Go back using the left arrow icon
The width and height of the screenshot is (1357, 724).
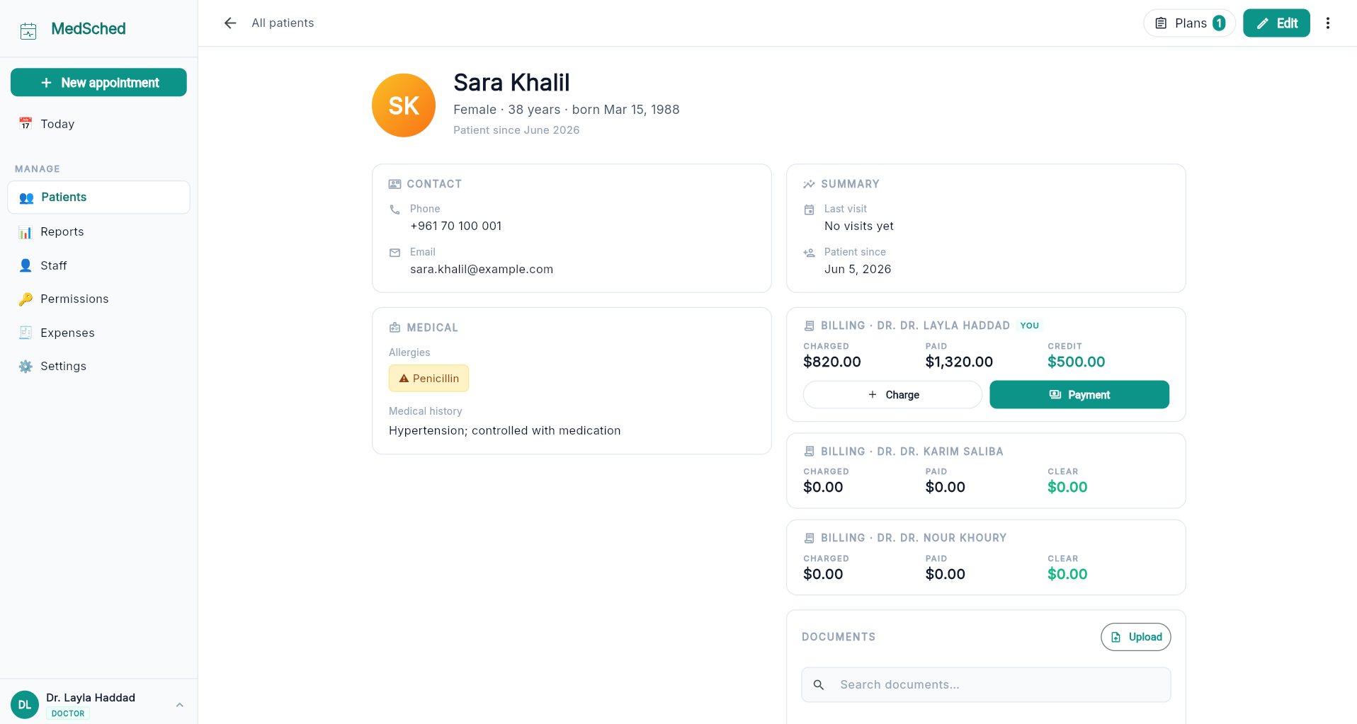pyautogui.click(x=230, y=23)
